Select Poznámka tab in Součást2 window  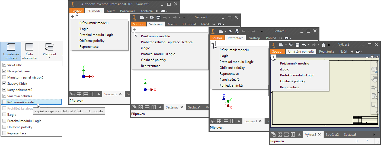coord(127,11)
